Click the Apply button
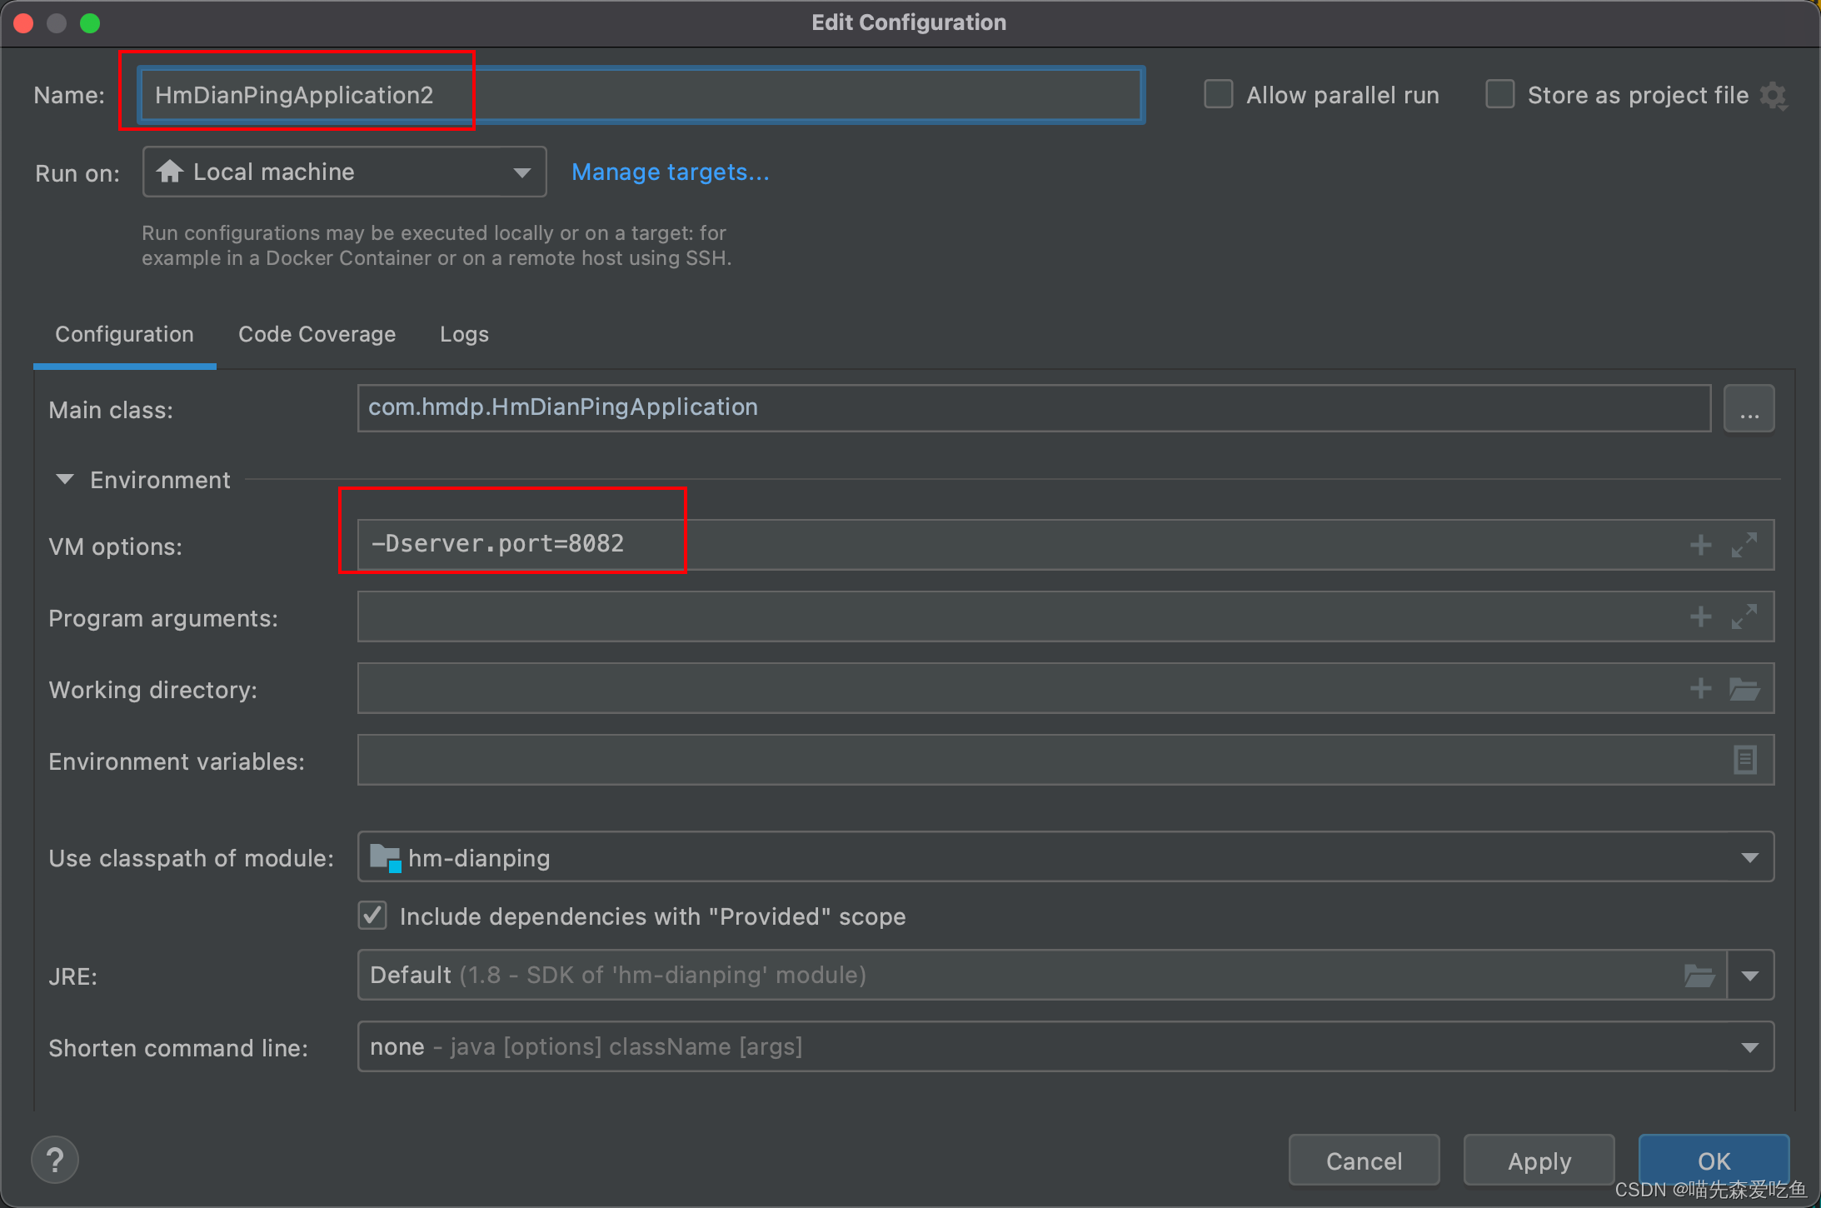 pyautogui.click(x=1539, y=1160)
